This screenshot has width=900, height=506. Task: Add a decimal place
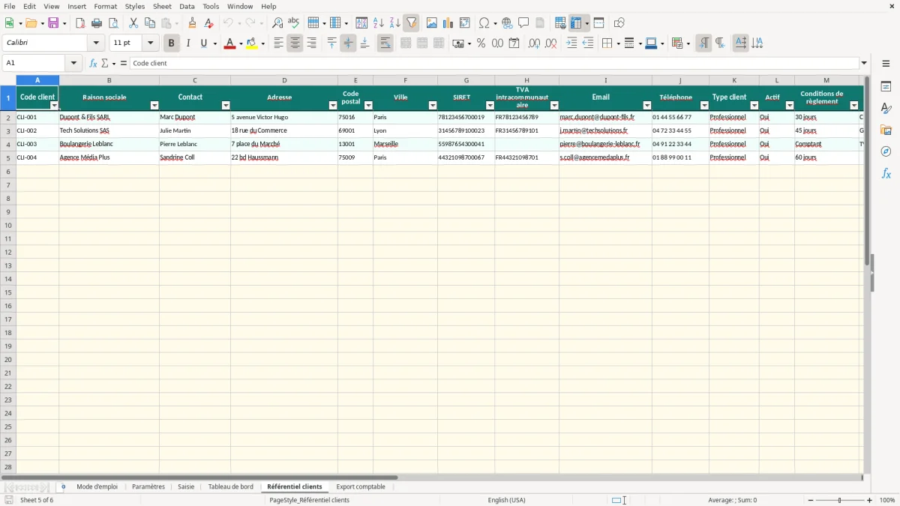coord(534,43)
